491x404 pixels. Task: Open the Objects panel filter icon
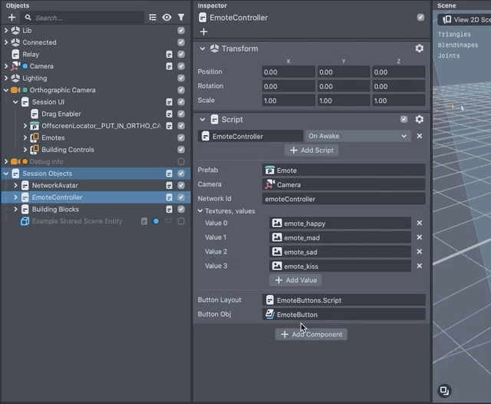pyautogui.click(x=181, y=17)
